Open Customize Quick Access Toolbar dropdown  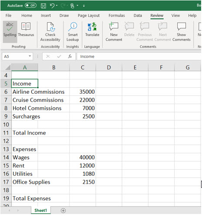tap(84, 6)
